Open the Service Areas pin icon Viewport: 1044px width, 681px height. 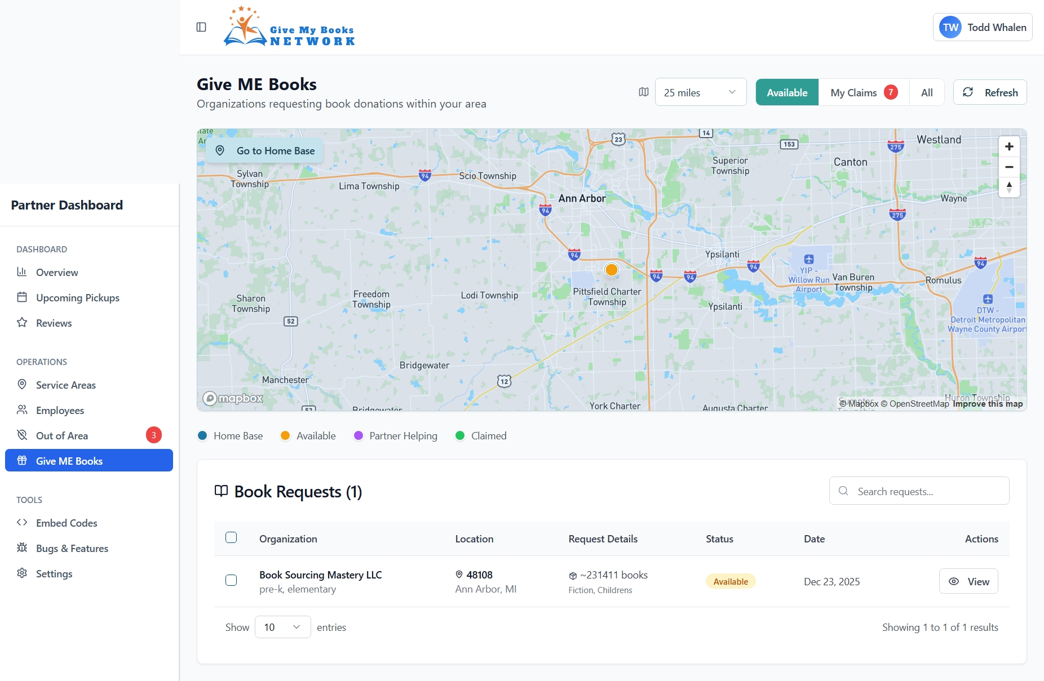[21, 385]
